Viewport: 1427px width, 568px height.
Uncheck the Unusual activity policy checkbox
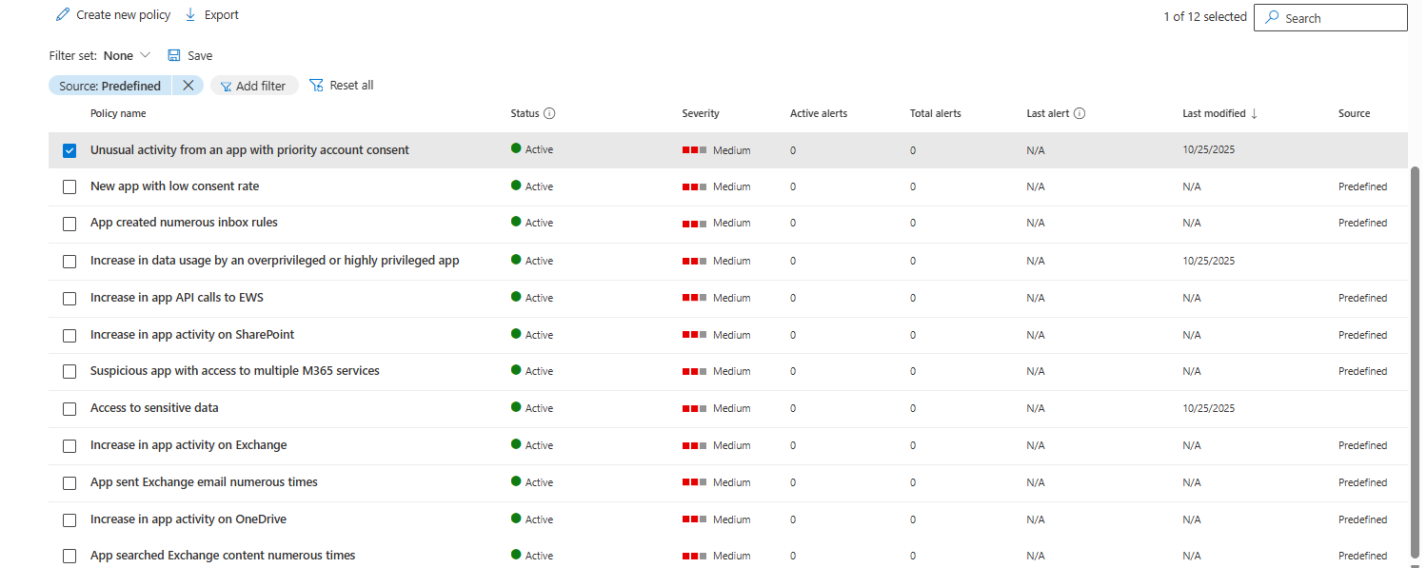click(69, 149)
